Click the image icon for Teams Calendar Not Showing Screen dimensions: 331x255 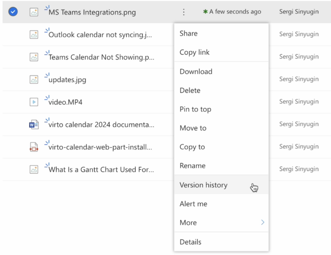pos(34,57)
